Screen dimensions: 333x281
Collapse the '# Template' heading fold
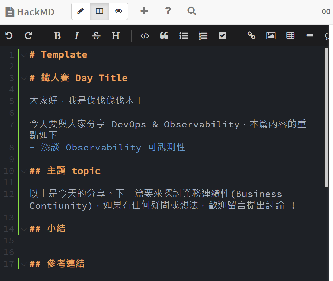point(23,55)
